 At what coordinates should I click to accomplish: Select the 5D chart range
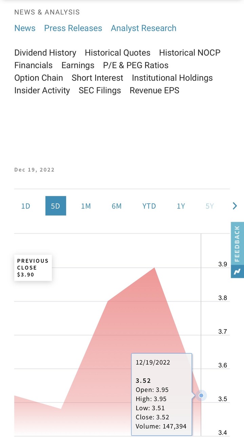click(x=56, y=206)
